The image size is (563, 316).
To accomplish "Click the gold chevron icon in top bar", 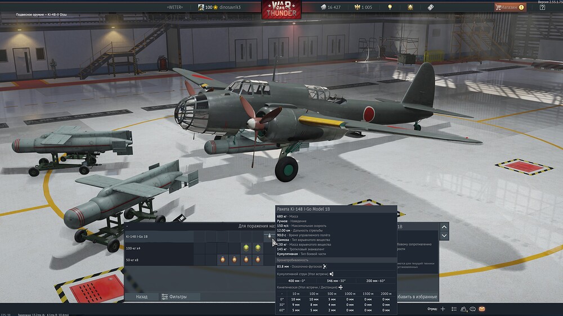I will tap(410, 7).
